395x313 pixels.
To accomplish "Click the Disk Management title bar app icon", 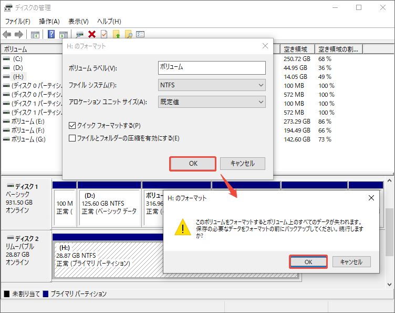I will (8, 8).
